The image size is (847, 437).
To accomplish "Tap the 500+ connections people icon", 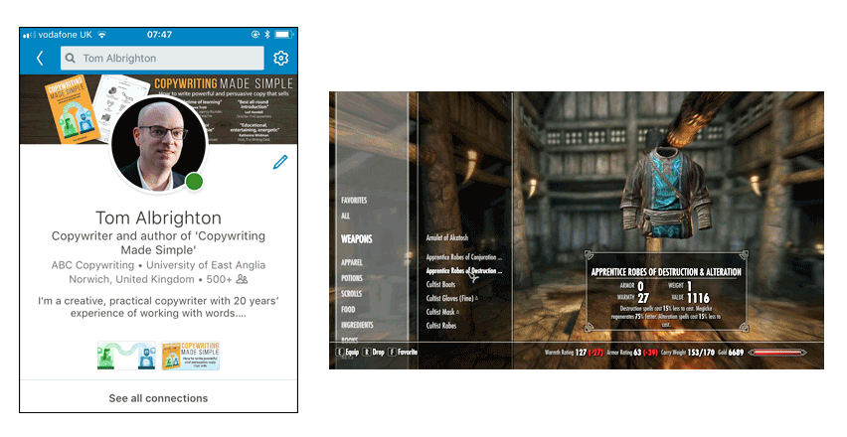I will click(242, 279).
